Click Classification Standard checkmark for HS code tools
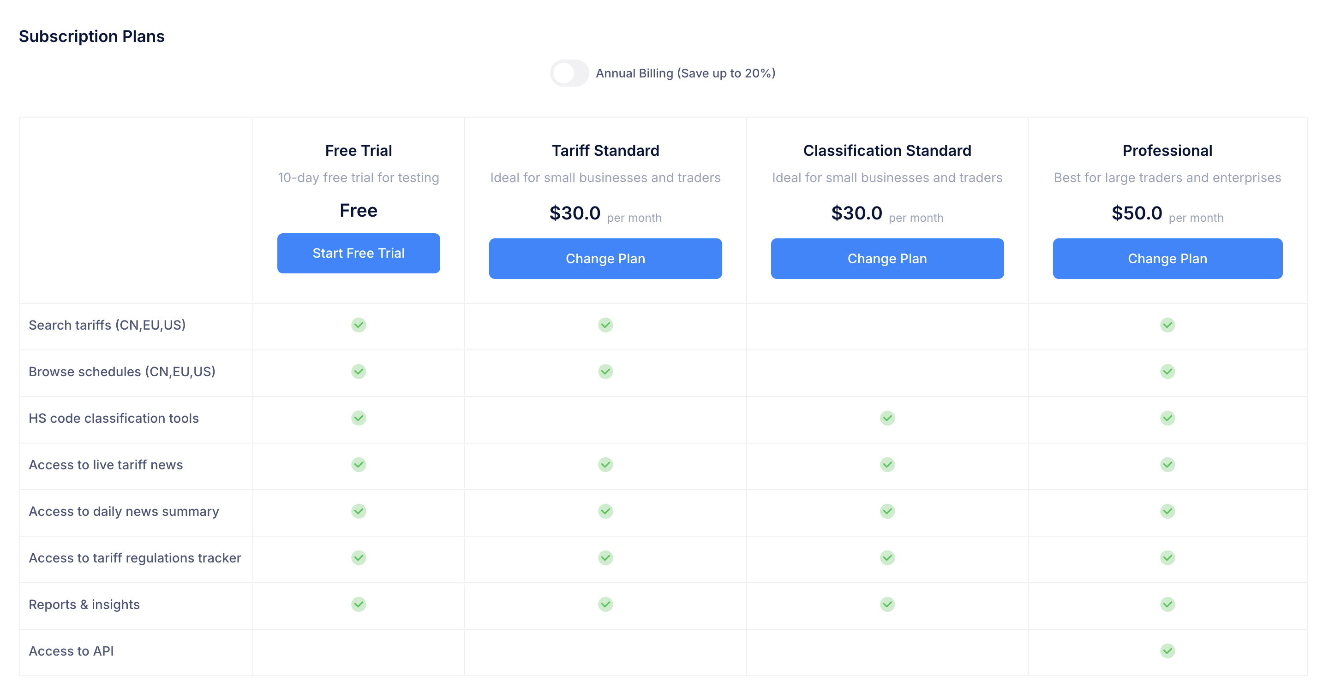 pos(887,418)
